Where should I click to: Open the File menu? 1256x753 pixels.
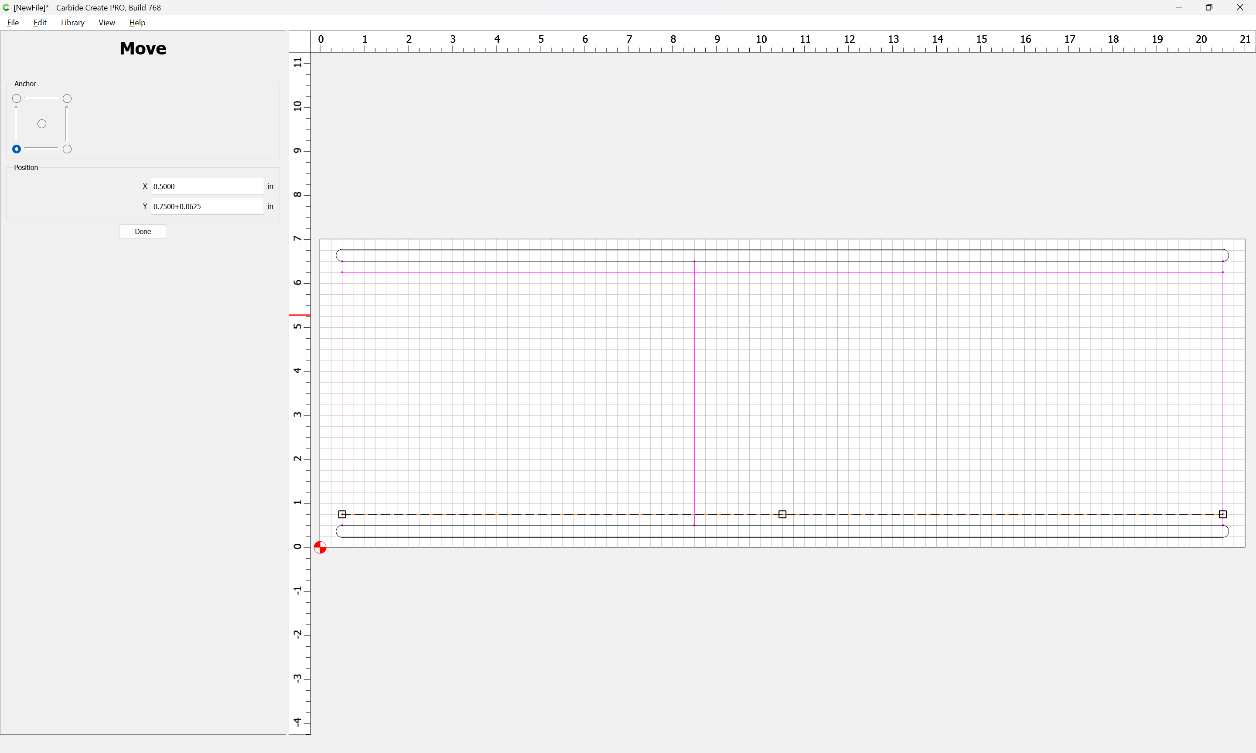13,22
